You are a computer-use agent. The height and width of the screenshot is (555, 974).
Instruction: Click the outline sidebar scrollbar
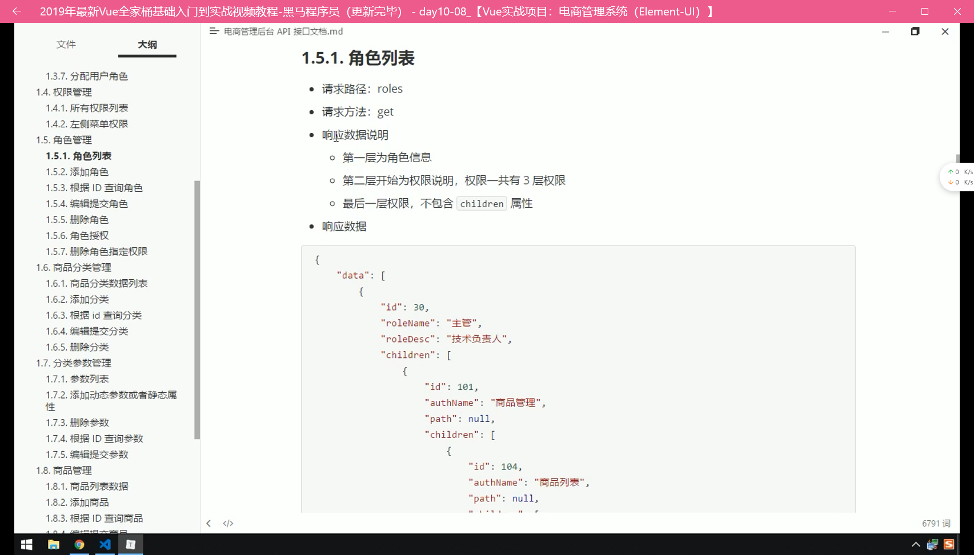pyautogui.click(x=197, y=308)
